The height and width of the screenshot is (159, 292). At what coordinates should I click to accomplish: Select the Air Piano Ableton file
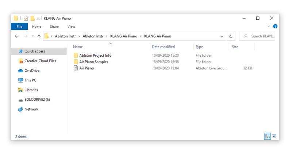pos(87,68)
